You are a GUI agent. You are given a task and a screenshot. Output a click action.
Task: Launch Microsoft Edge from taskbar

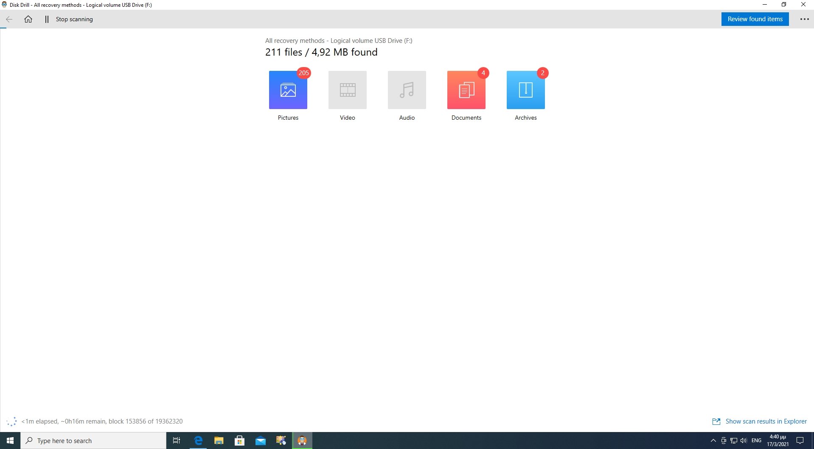coord(198,441)
